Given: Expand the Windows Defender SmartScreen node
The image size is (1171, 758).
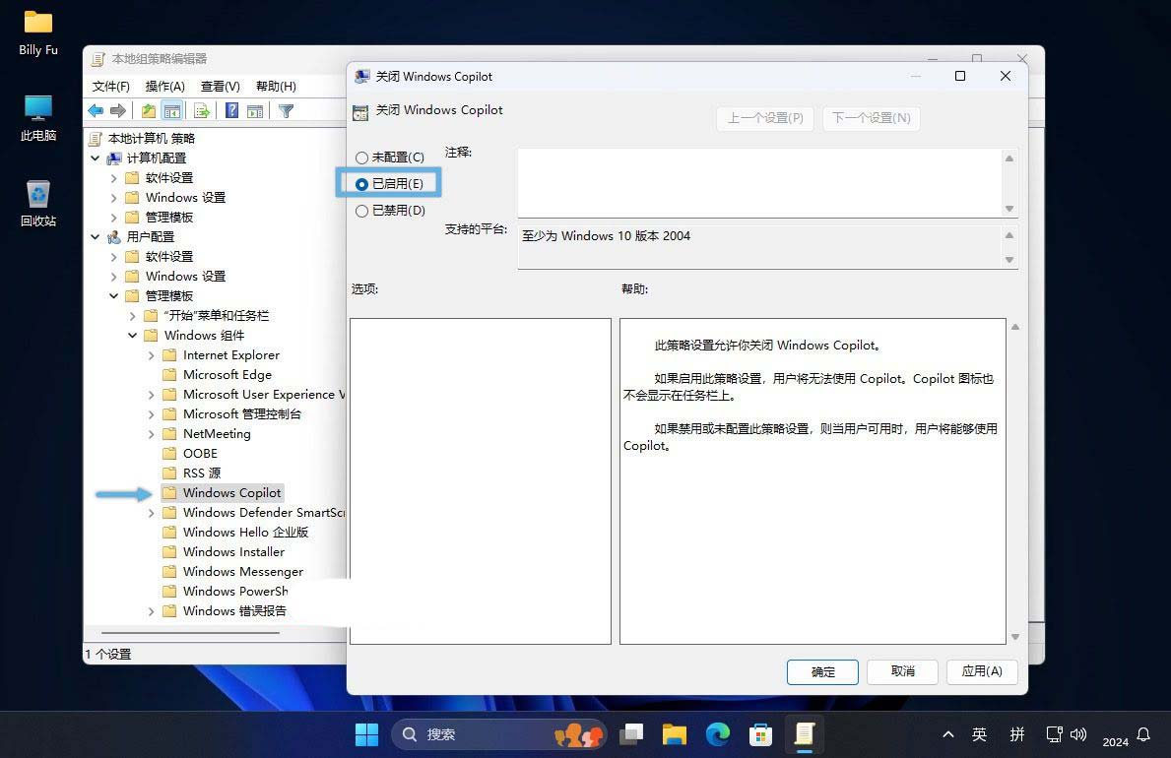Looking at the screenshot, I should pyautogui.click(x=151, y=512).
